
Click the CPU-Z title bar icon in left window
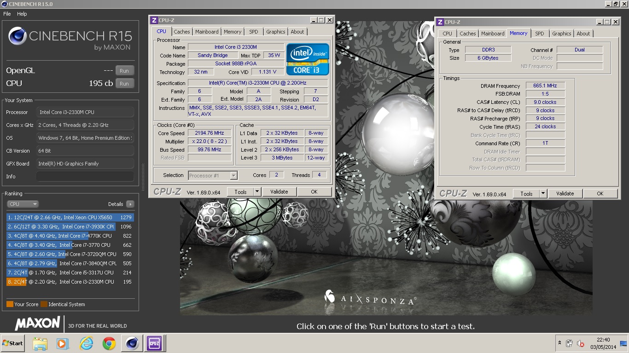[x=154, y=20]
